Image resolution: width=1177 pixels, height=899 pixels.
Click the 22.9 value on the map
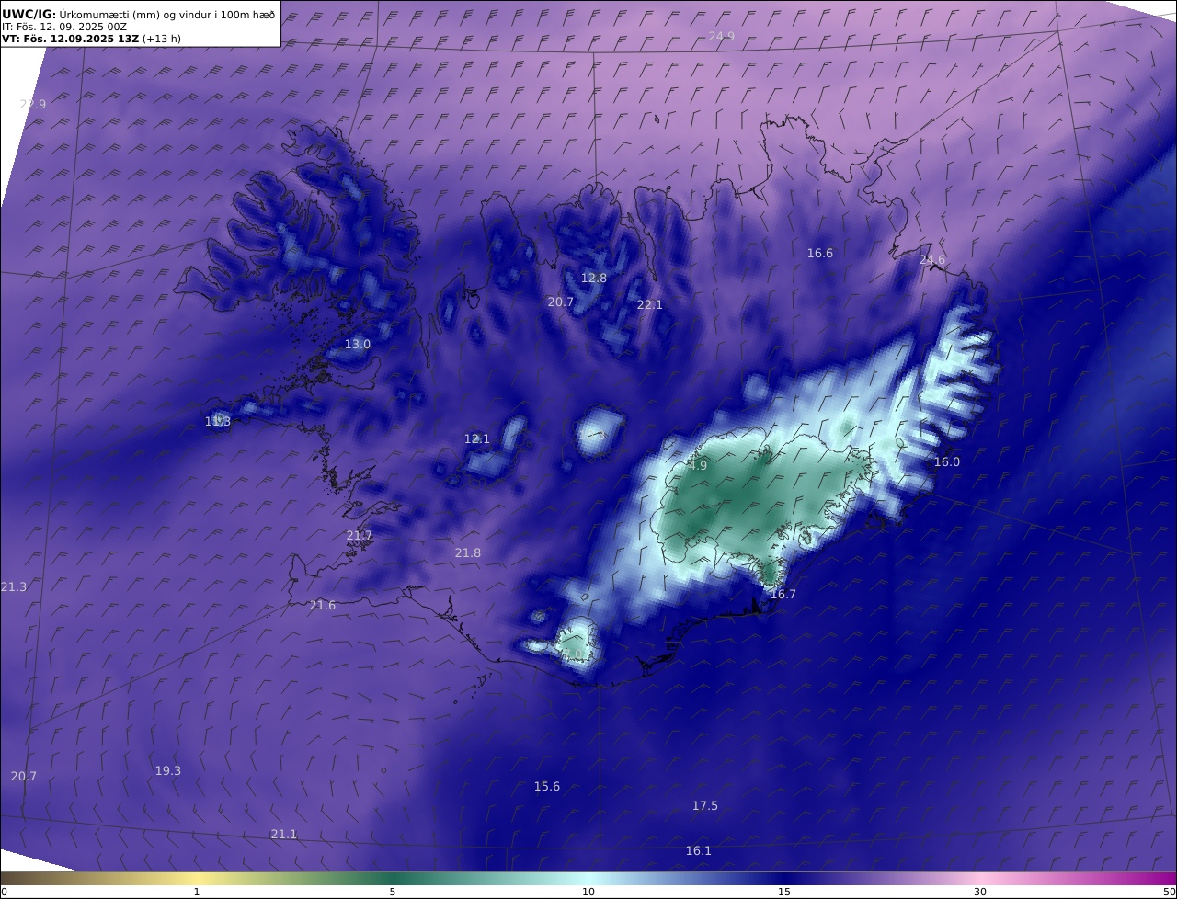pyautogui.click(x=33, y=104)
